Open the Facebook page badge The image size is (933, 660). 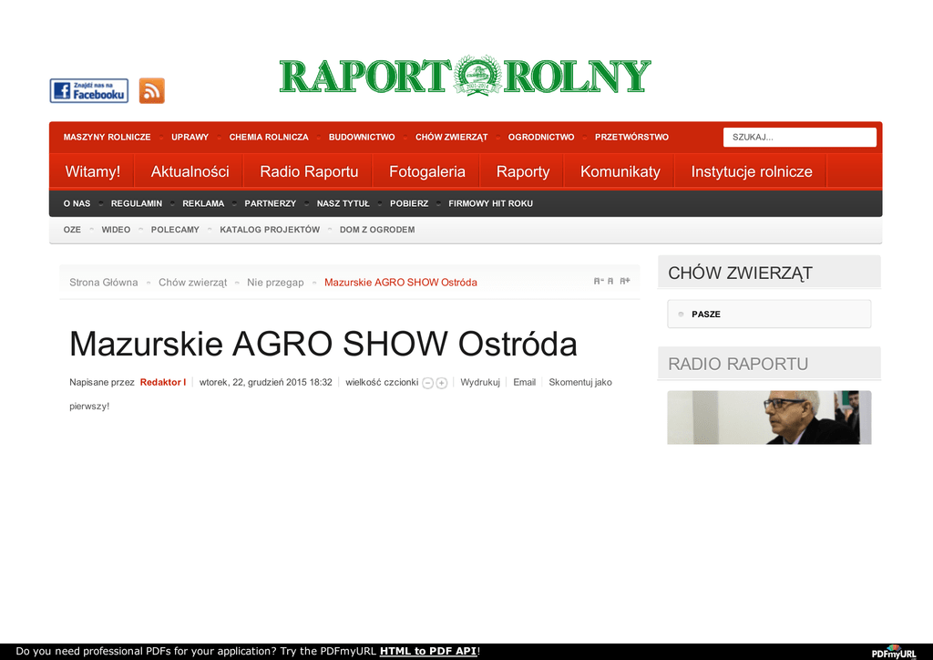coord(88,90)
